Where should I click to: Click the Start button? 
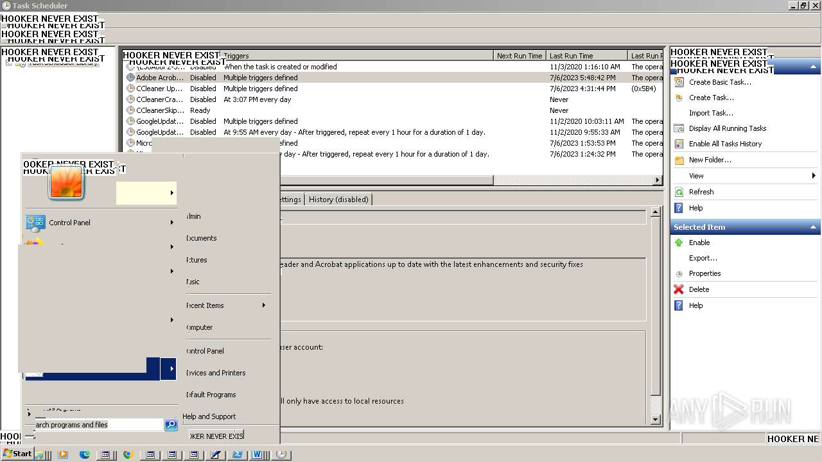[17, 454]
